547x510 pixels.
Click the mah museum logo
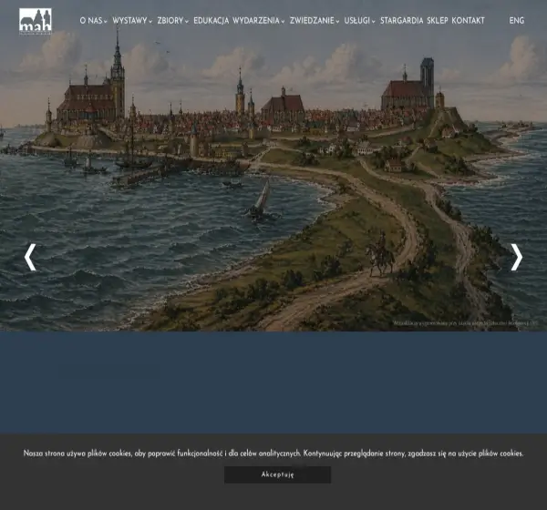pyautogui.click(x=36, y=21)
